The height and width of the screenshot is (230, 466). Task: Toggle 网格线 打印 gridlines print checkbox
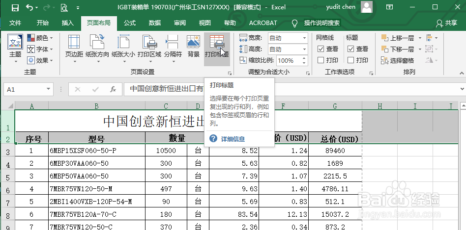(x=320, y=60)
